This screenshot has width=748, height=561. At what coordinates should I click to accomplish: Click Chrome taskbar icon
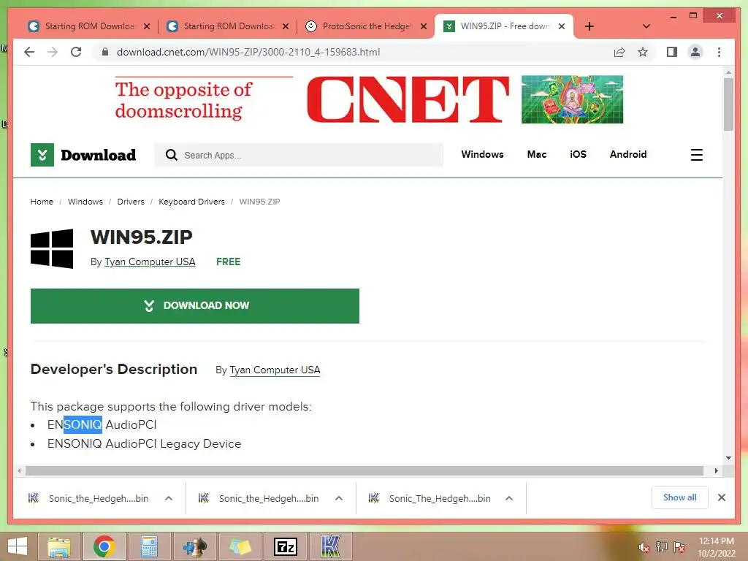tap(104, 546)
